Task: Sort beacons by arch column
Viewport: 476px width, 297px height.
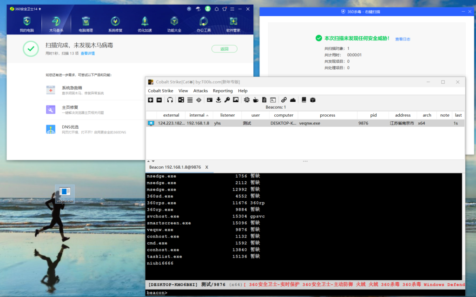Action: click(427, 115)
